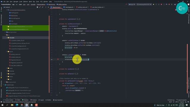The width and height of the screenshot is (190, 107).
Task: Open the App Inspection tool window
Action: coord(58,100)
